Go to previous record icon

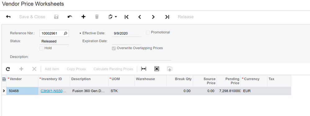point(140,17)
